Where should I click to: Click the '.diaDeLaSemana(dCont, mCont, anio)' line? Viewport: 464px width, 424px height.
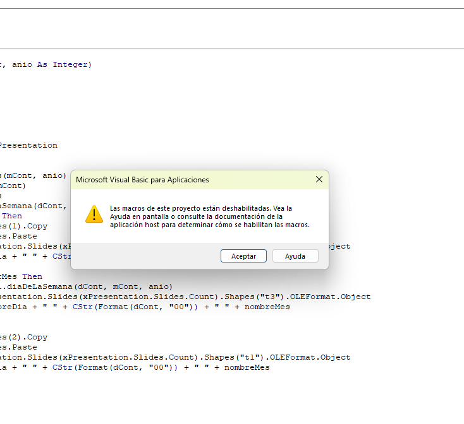point(86,286)
